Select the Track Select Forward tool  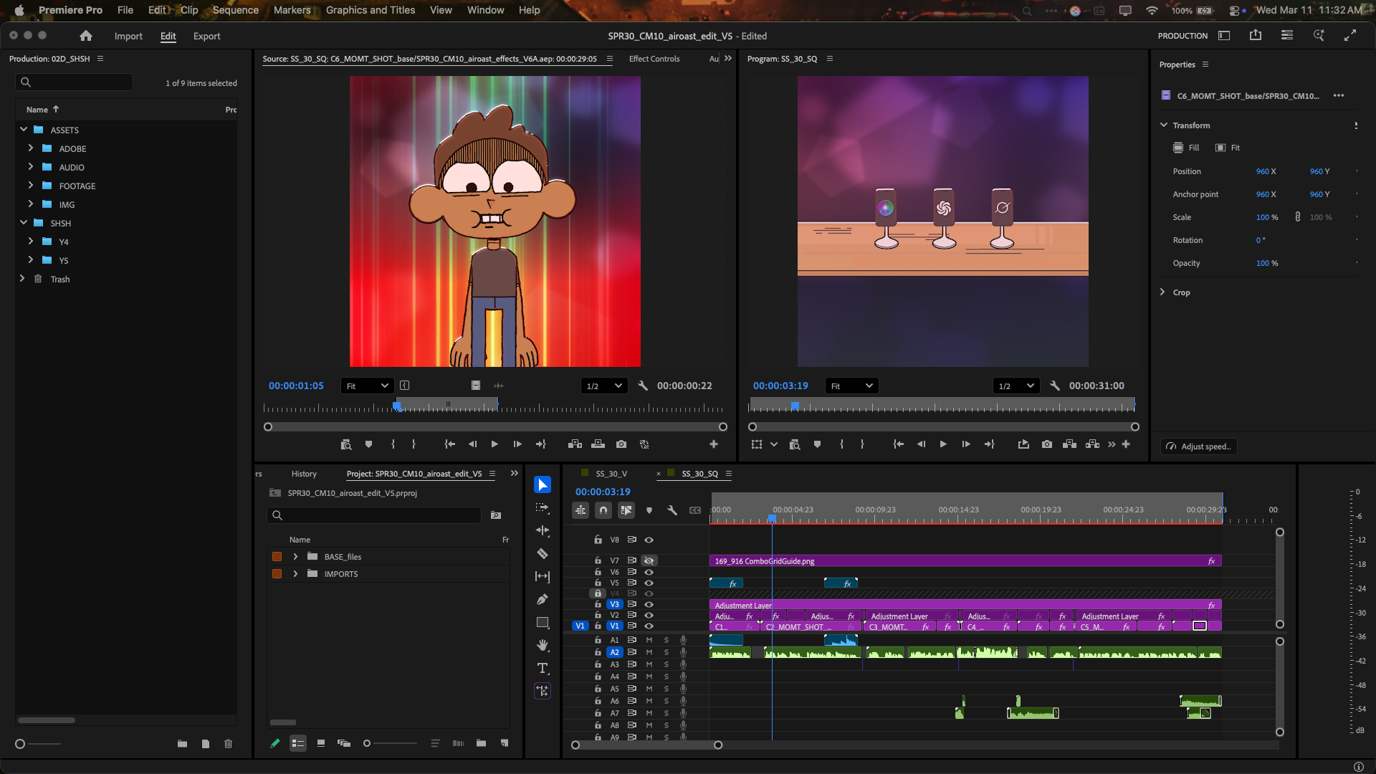(543, 508)
